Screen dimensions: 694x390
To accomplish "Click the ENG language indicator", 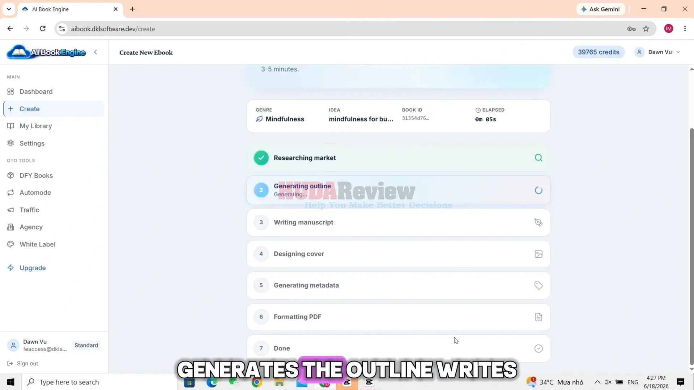I will [633, 382].
